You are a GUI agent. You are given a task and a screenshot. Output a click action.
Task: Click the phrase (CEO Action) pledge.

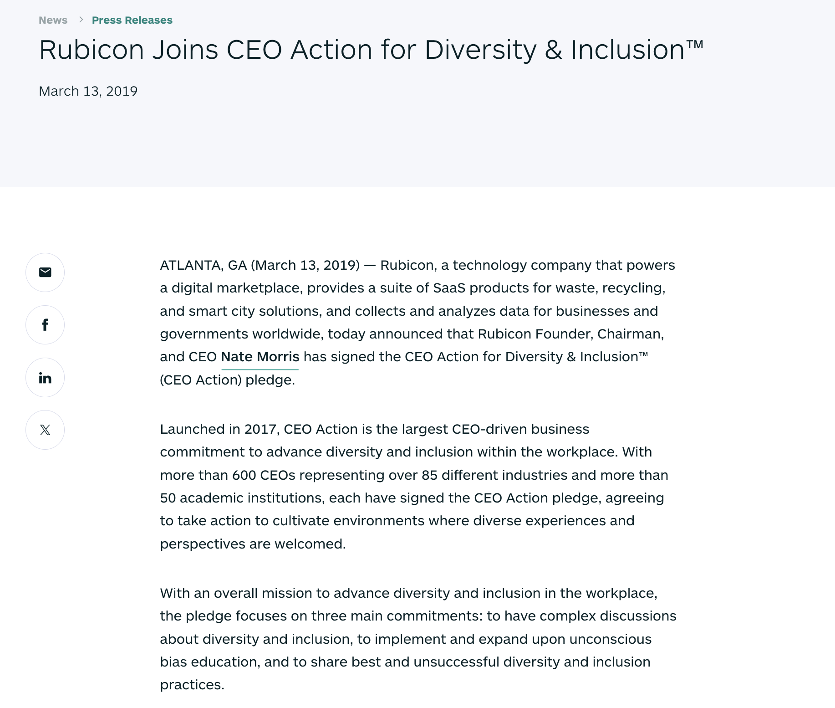(227, 380)
